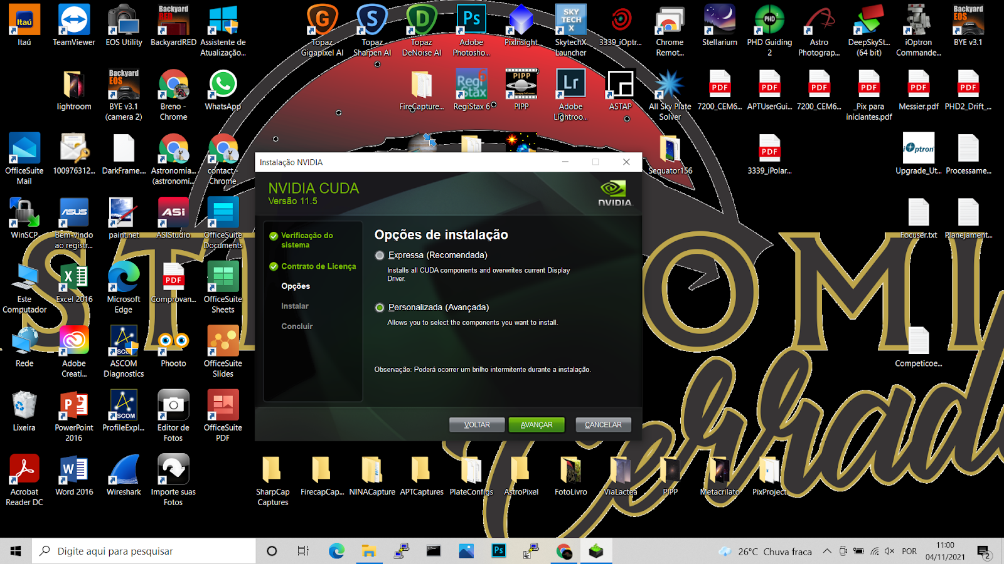Open the PowerPoint 2016 desktop icon
1004x564 pixels.
[x=74, y=415]
